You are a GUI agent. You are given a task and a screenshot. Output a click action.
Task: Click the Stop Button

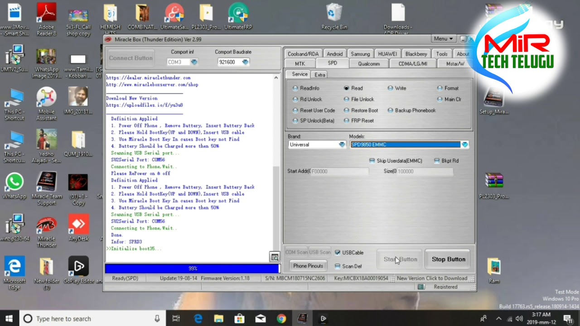(x=449, y=259)
